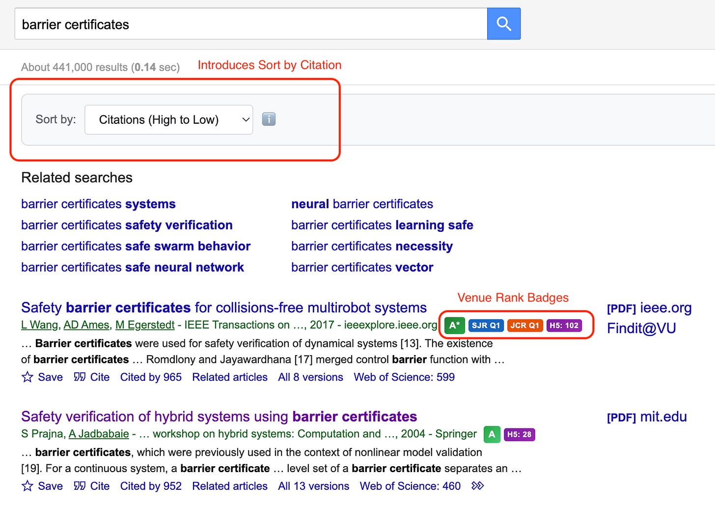This screenshot has width=715, height=505.
Task: Focus the search box with barrier certificates
Action: (251, 24)
